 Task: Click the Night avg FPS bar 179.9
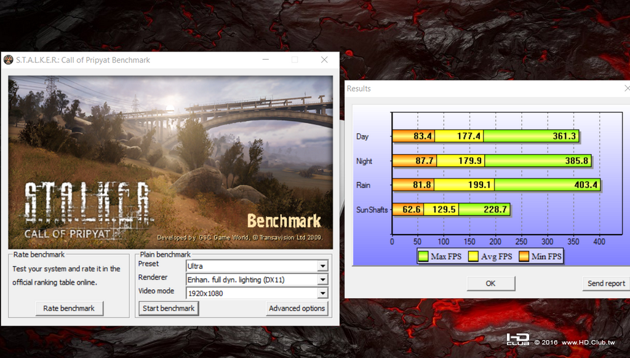pyautogui.click(x=460, y=161)
